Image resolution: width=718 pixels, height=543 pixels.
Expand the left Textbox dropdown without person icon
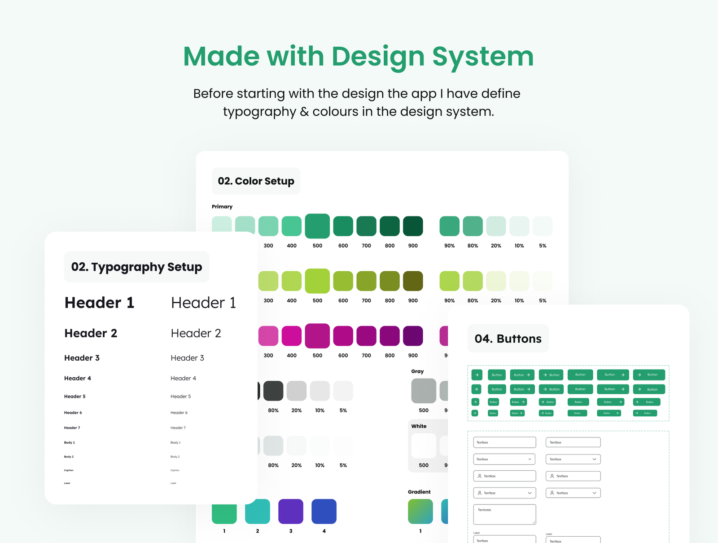pos(530,459)
